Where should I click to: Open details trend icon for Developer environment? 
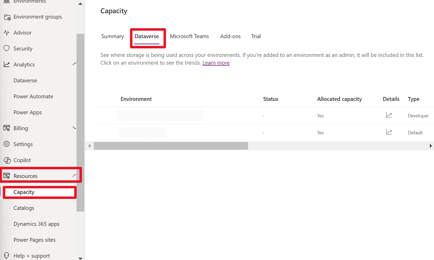point(389,115)
